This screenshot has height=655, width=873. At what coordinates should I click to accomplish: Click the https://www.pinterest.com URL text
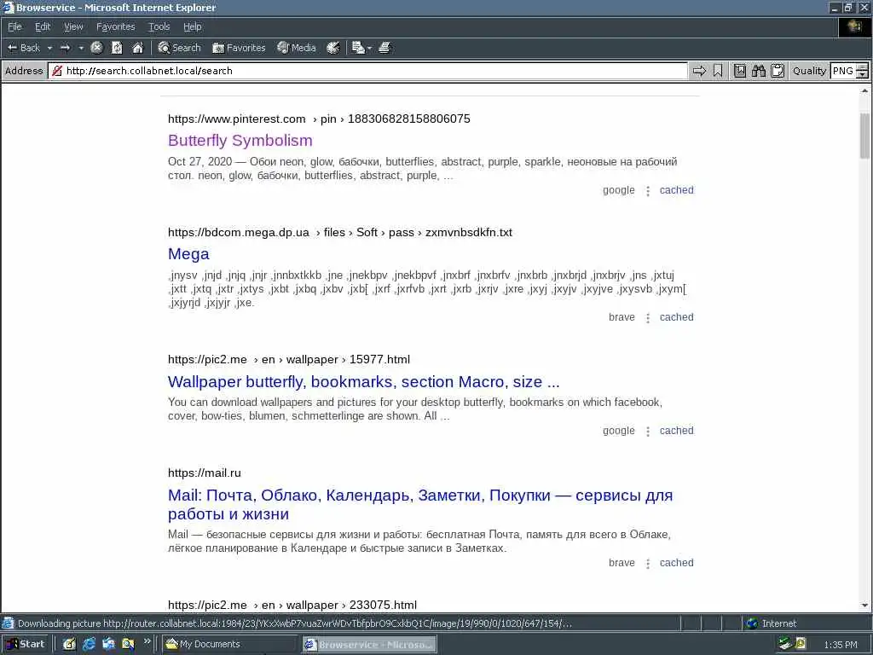point(237,119)
